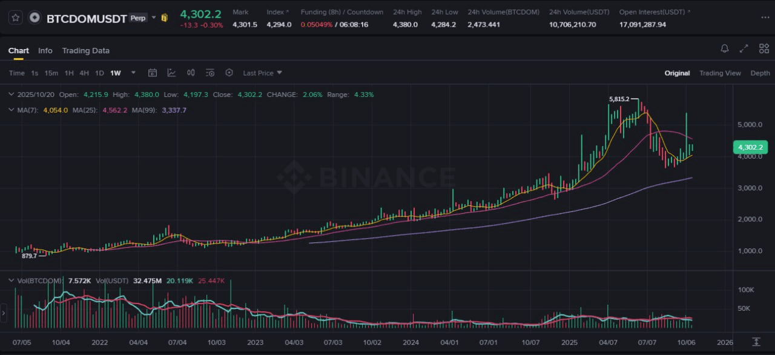Click the yellow trading rules book icon

[163, 18]
